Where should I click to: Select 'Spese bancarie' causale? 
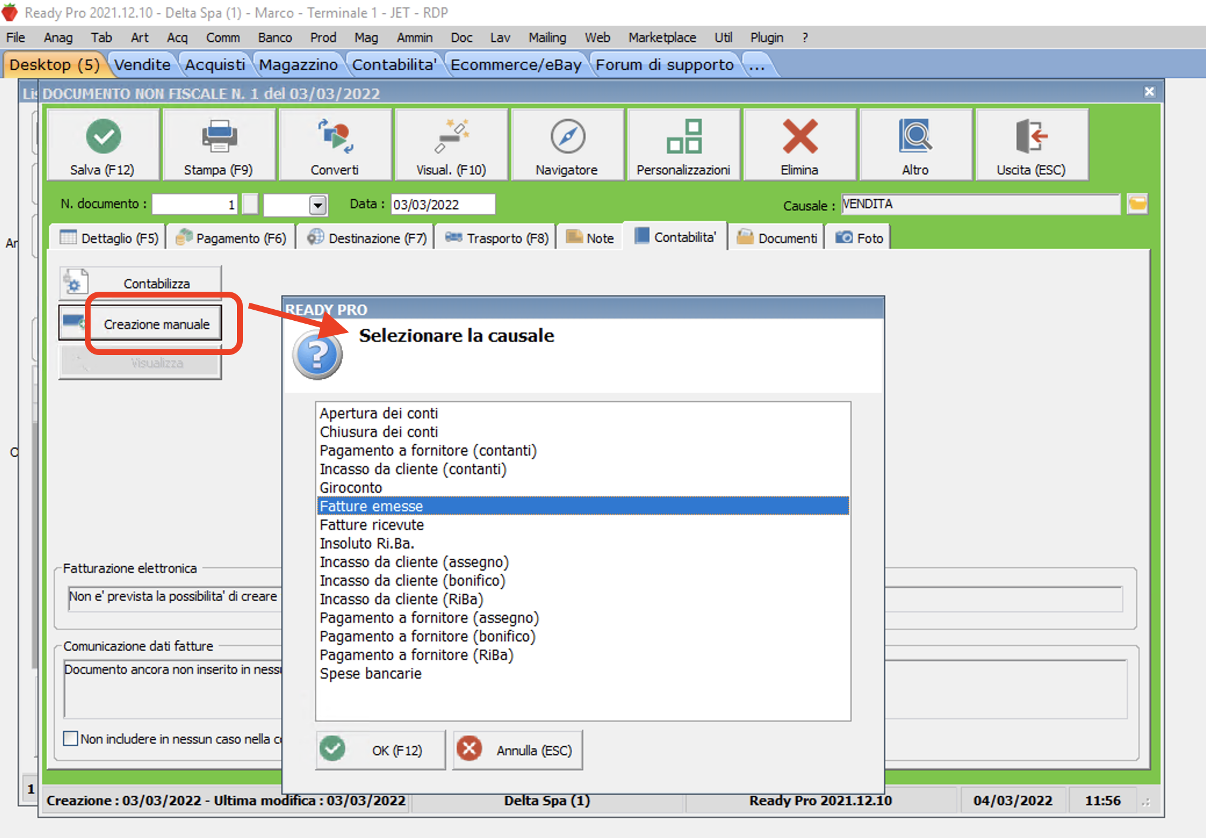583,674
